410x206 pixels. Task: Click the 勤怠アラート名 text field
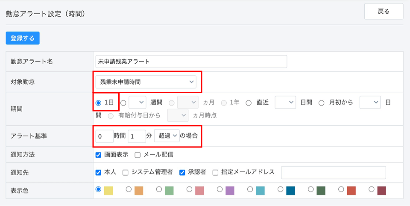point(192,61)
